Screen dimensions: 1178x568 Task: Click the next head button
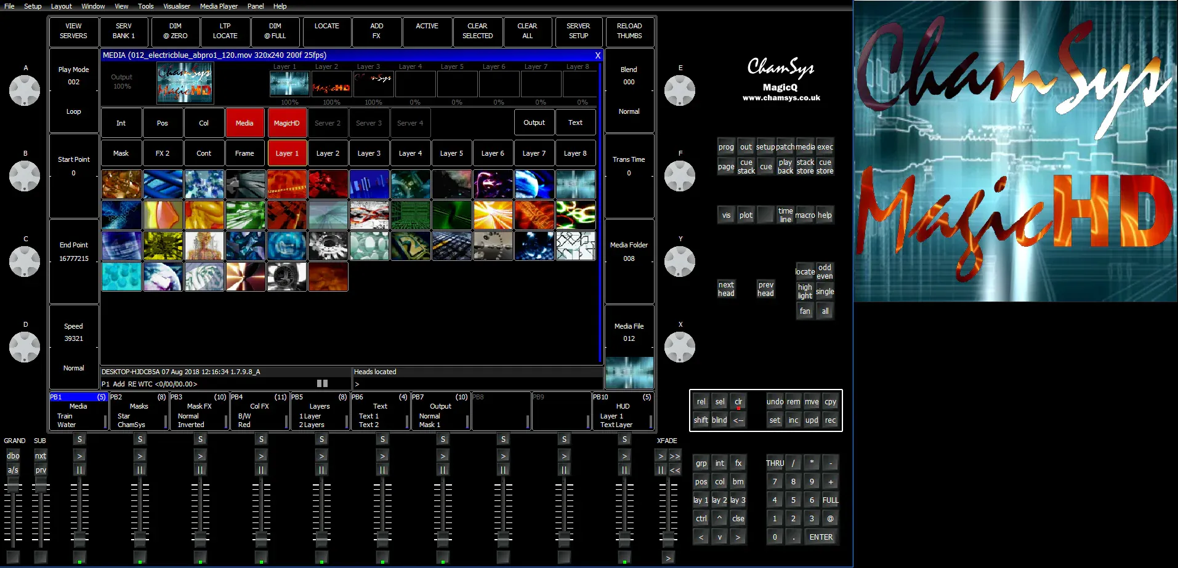[726, 289]
